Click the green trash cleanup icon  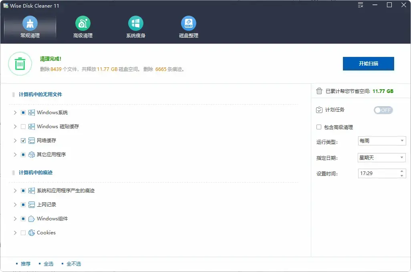coord(20,64)
